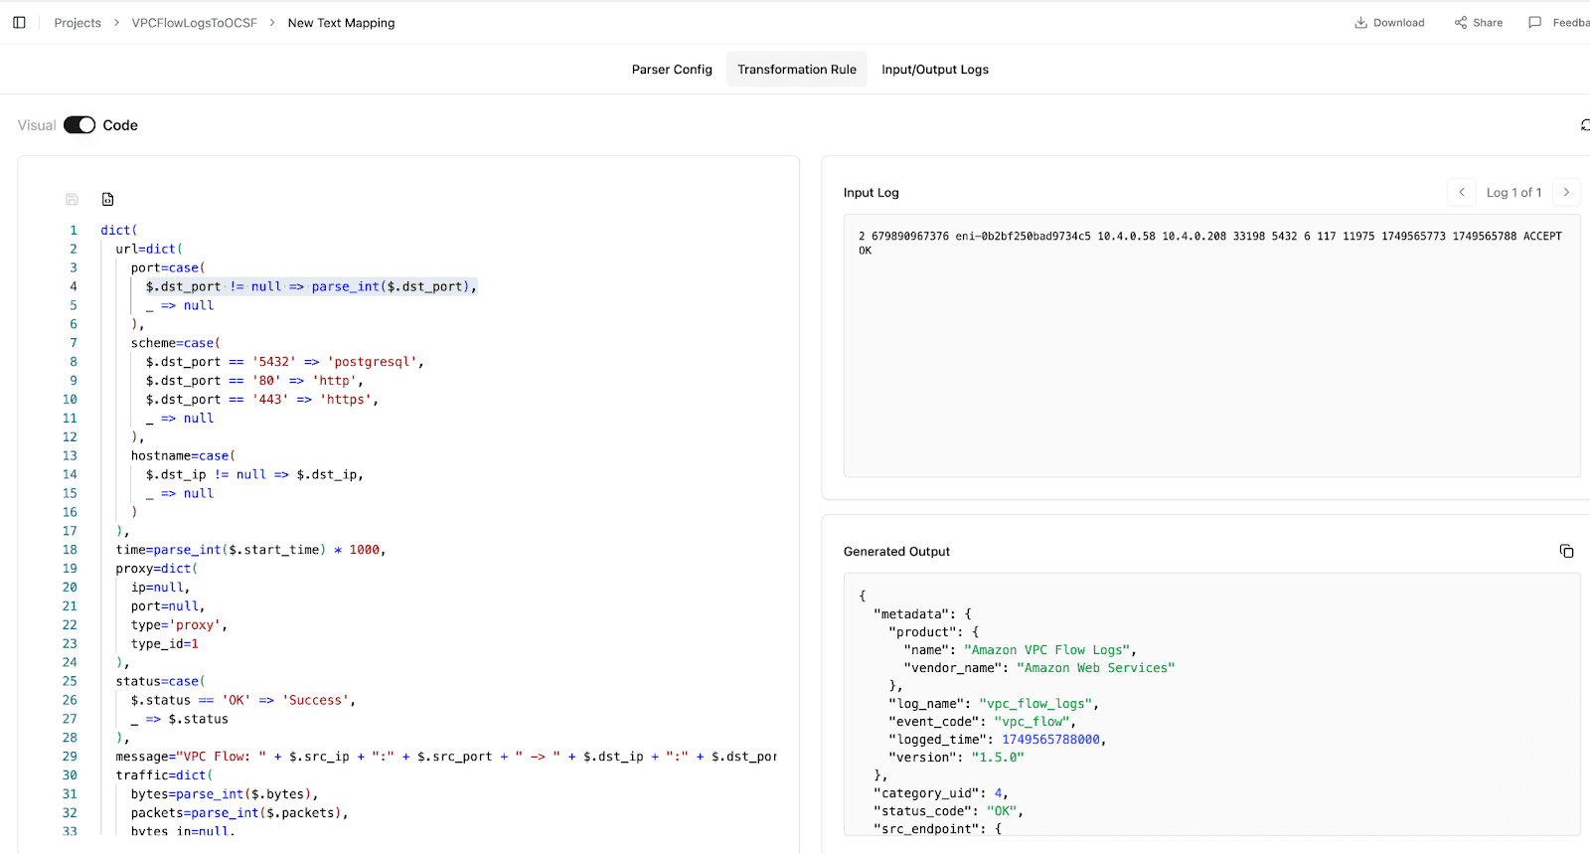This screenshot has width=1590, height=854.
Task: Toggle the sidebar panel icon
Action: (19, 23)
